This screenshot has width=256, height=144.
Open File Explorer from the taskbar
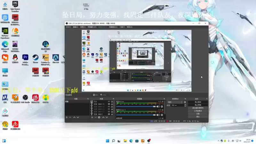[125, 141]
